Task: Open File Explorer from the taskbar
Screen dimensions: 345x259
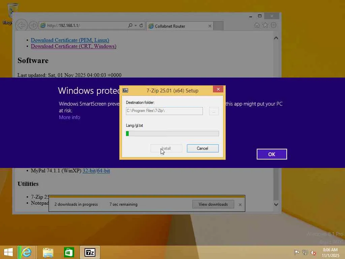Action: 48,252
